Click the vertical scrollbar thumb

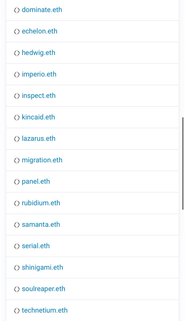pos(183,163)
